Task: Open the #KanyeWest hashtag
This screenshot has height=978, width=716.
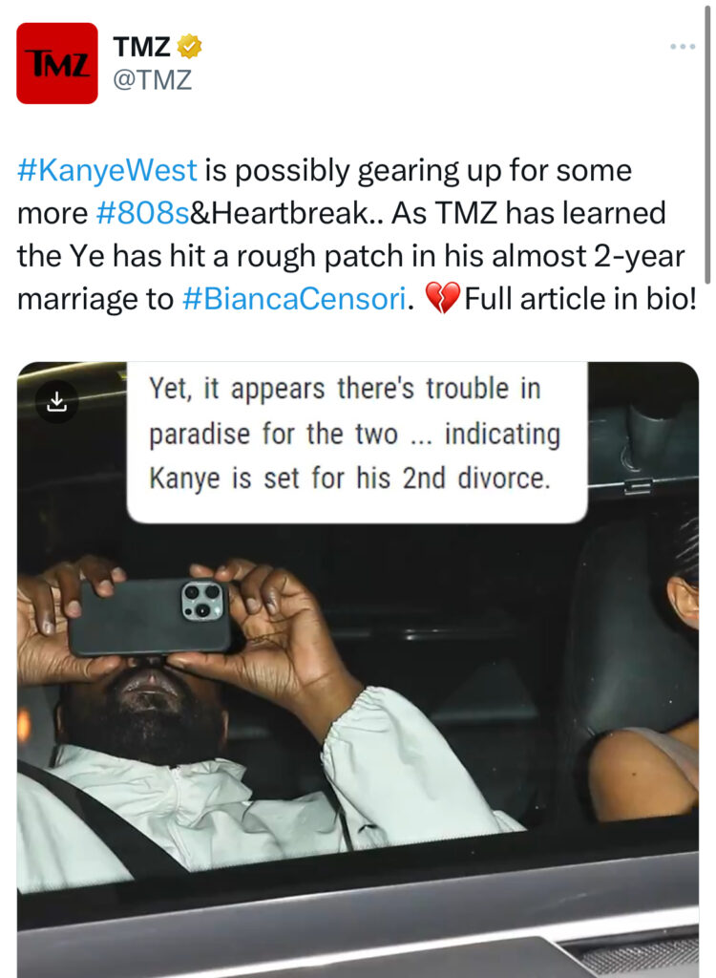Action: (107, 170)
